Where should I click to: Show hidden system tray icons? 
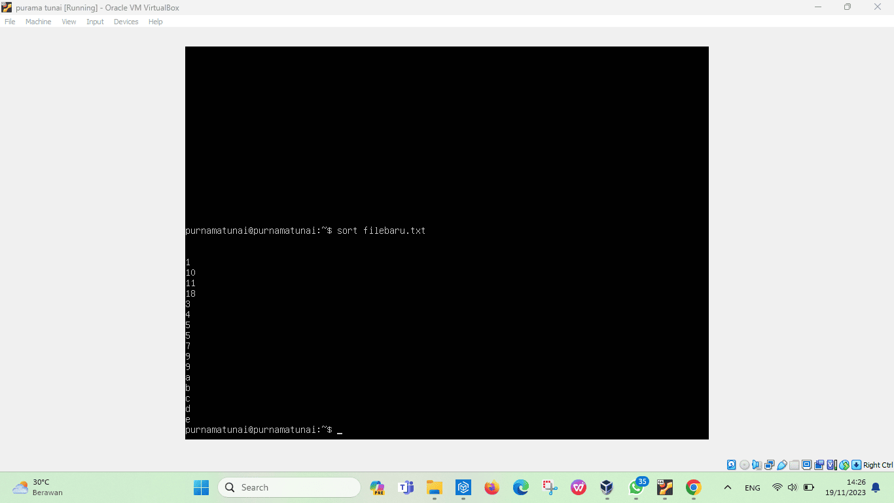tap(727, 487)
